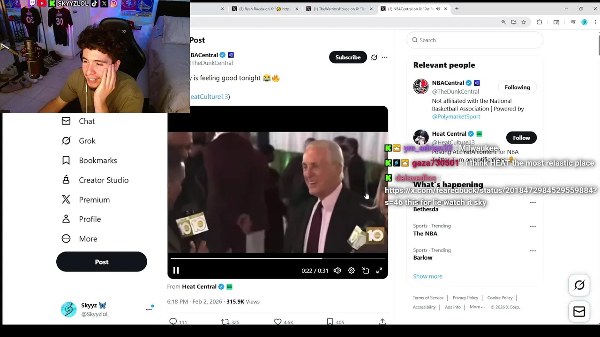Follow Heat Central
The width and height of the screenshot is (600, 337).
coord(521,138)
